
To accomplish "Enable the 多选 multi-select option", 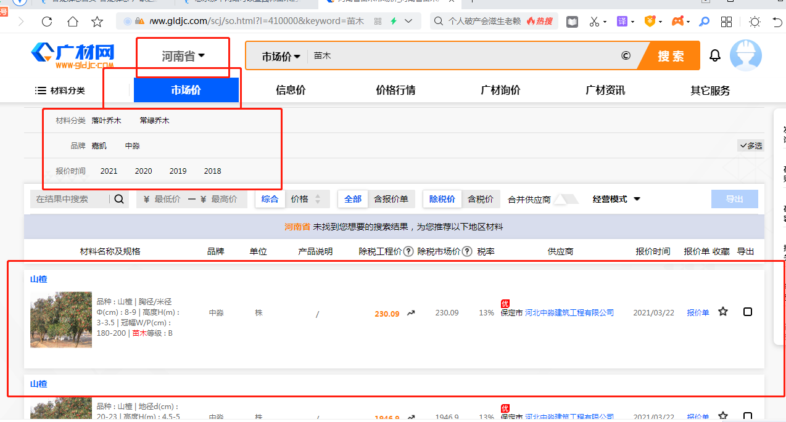I will pos(751,146).
